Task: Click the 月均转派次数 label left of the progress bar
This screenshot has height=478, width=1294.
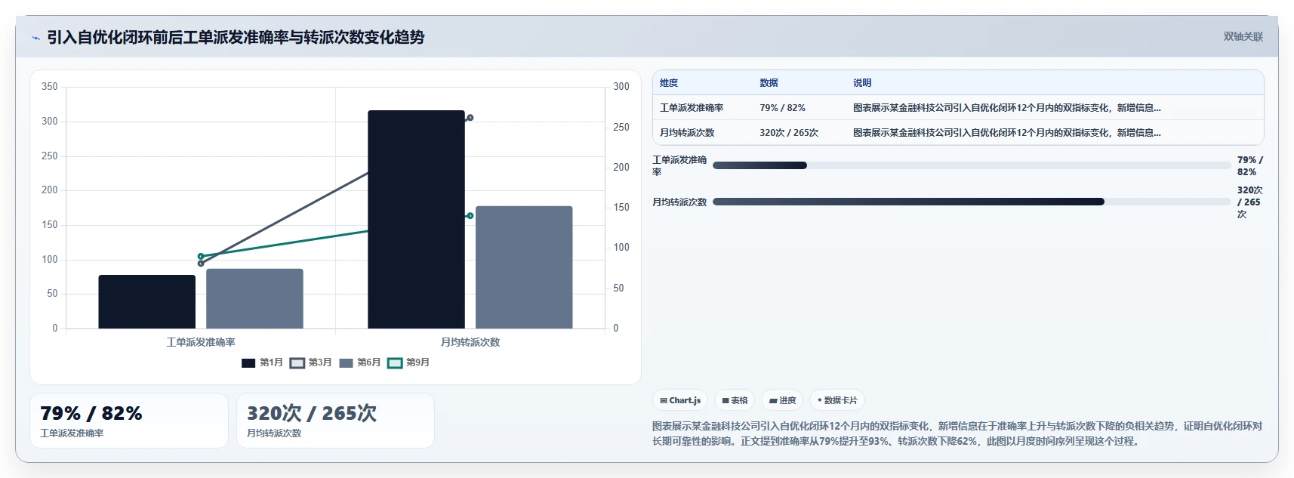Action: click(x=679, y=202)
